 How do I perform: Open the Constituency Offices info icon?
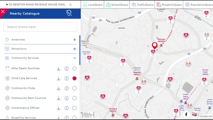[x=67, y=108]
